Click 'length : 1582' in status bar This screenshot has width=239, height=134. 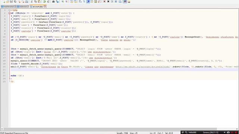122,133
